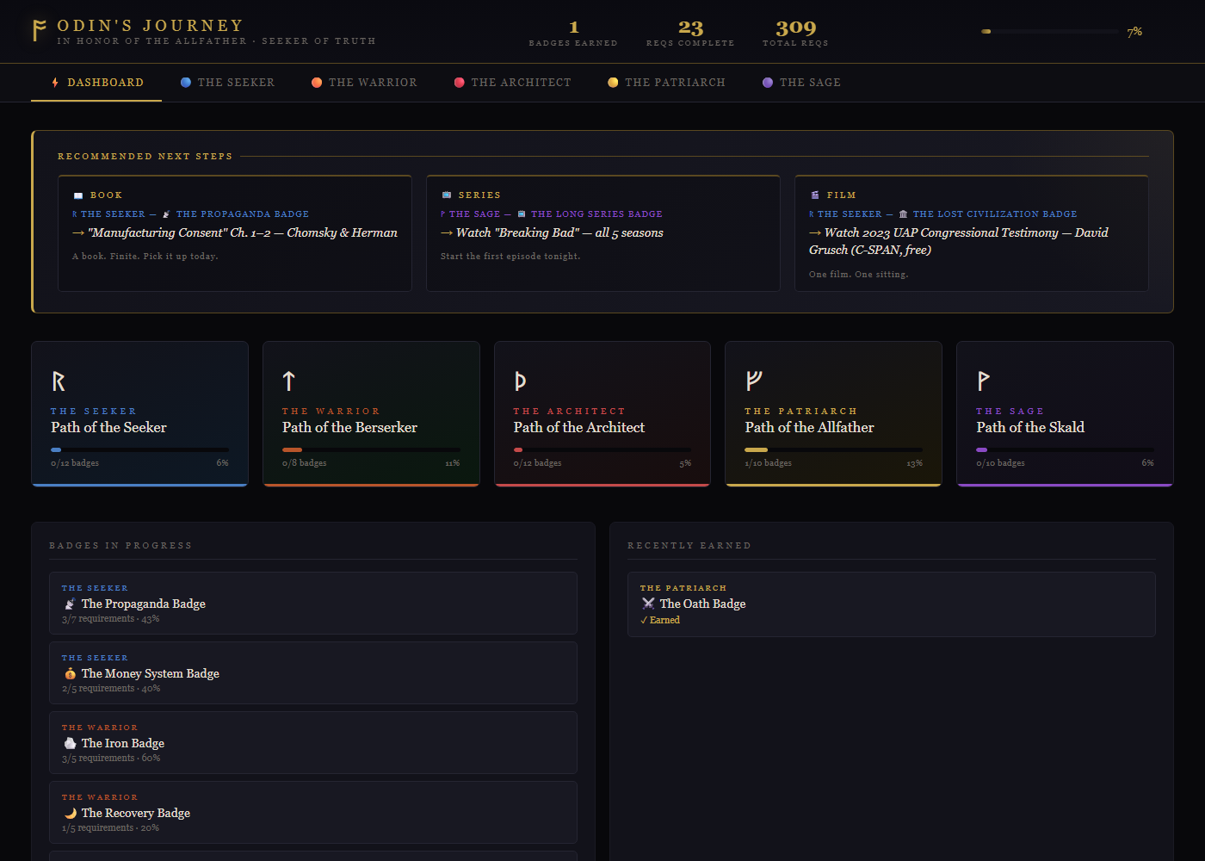Click the Odin's Journey rune logo
1205x861 pixels.
[39, 31]
